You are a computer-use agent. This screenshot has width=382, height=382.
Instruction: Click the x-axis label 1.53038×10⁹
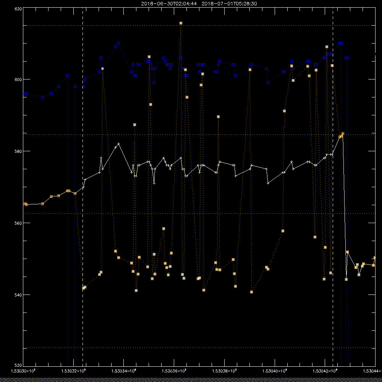(224, 371)
